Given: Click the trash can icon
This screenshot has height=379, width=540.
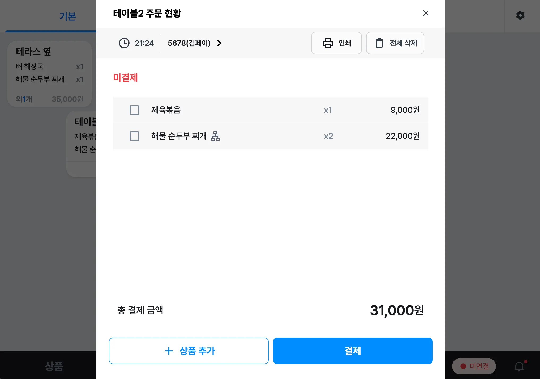Looking at the screenshot, I should (379, 43).
